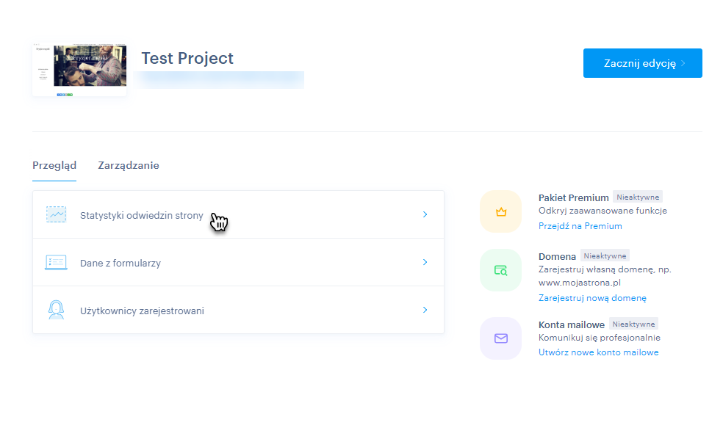
Task: Click the Pakiet Premium heading
Action: pyautogui.click(x=574, y=197)
